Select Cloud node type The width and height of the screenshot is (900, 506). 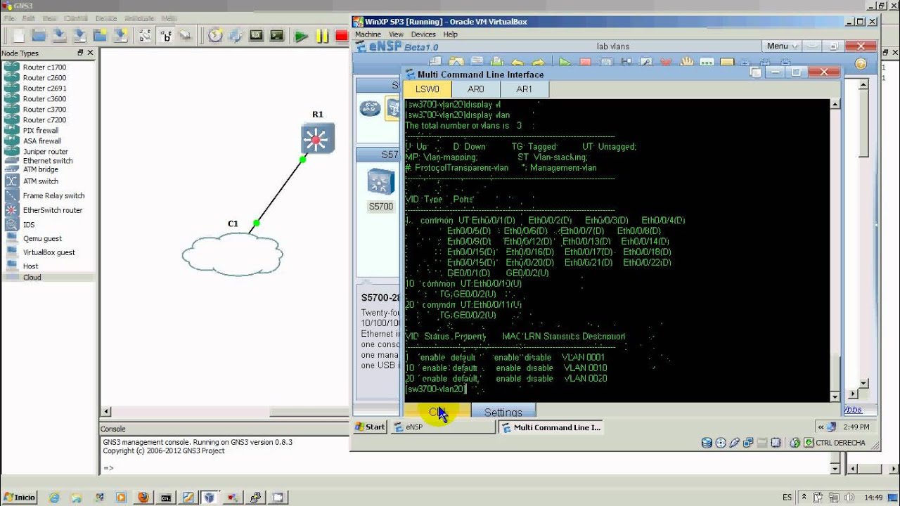[x=32, y=278]
